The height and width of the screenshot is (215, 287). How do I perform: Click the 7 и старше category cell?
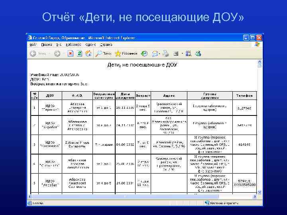(x=104, y=145)
